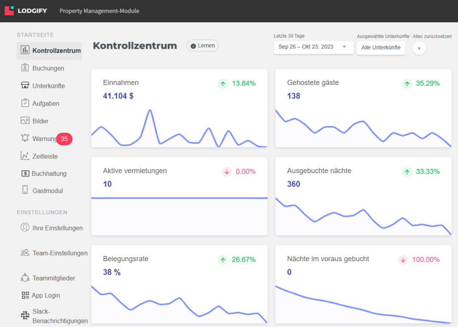
Task: Click the Lodgify logo icon
Action: coord(9,11)
